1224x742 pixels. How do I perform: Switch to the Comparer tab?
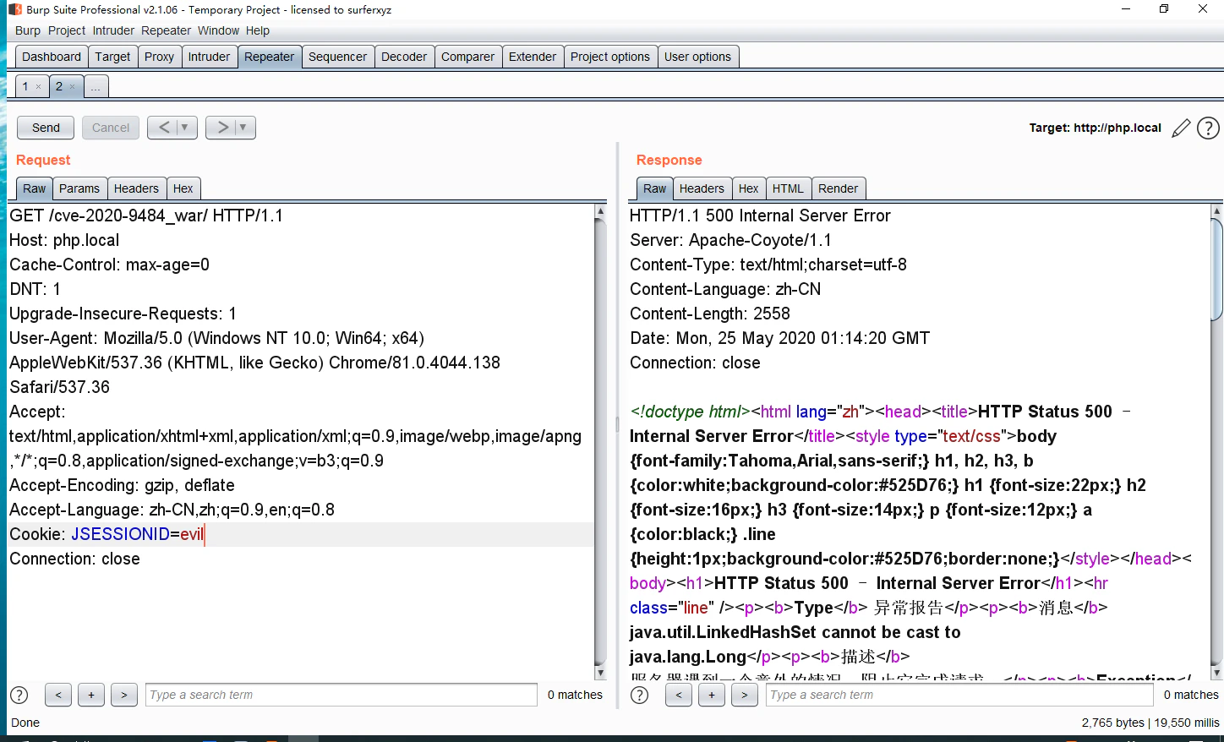click(x=468, y=57)
